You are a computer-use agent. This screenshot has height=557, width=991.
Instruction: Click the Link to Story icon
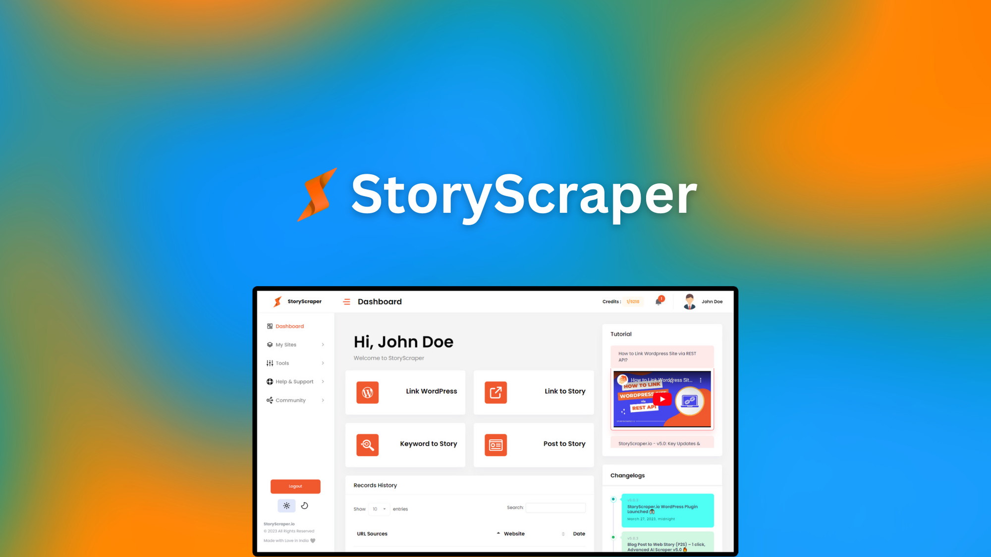pyautogui.click(x=495, y=391)
